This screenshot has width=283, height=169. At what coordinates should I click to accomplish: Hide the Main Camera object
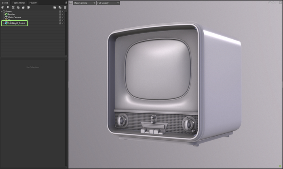click(x=63, y=17)
